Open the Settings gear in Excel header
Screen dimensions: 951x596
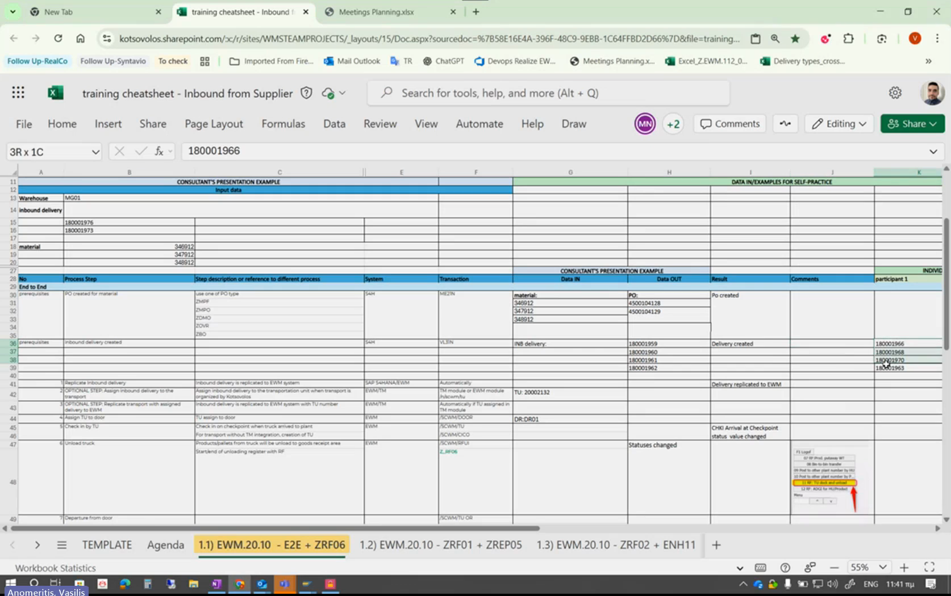[895, 93]
